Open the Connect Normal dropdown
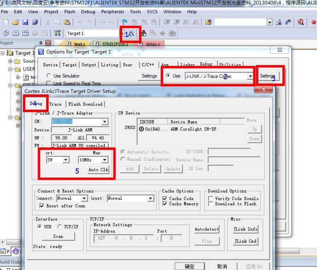 coord(84,198)
